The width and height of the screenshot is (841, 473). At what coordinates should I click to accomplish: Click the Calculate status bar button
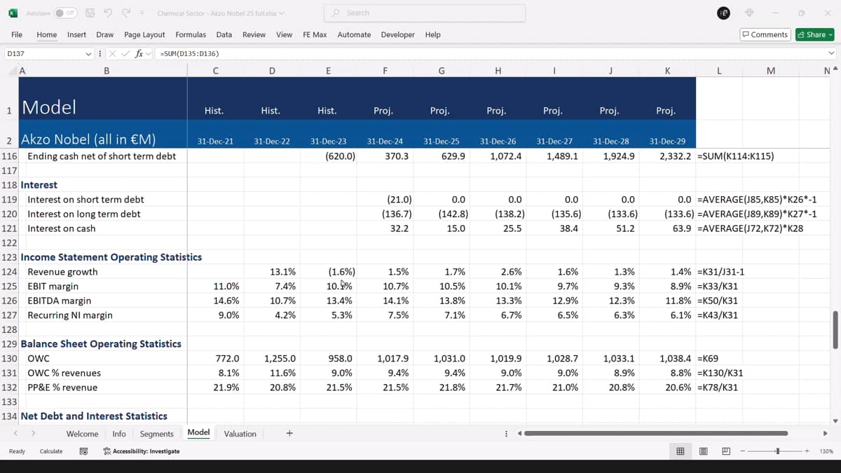coord(51,451)
